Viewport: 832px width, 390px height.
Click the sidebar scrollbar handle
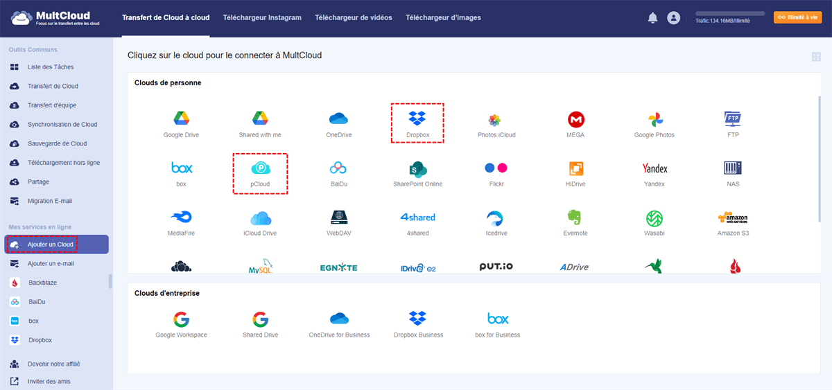tap(110, 281)
